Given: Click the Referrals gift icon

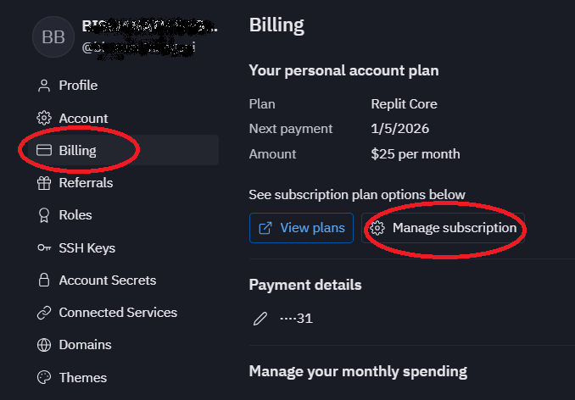Looking at the screenshot, I should (44, 183).
